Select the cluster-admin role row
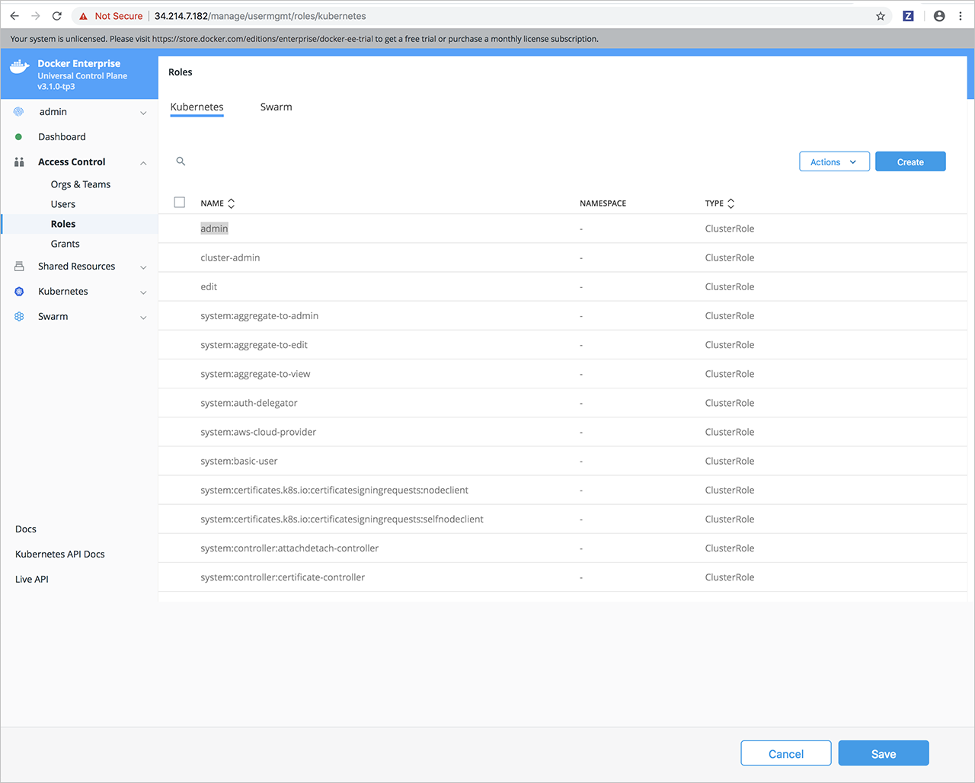 click(230, 257)
